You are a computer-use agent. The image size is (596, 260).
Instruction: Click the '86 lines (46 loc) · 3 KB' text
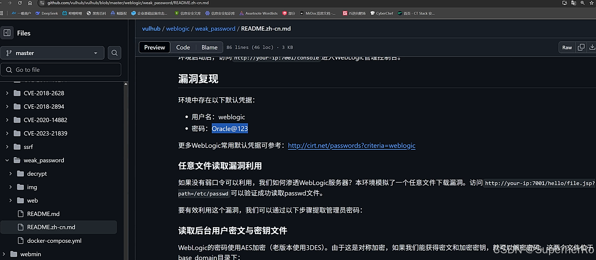(x=260, y=47)
